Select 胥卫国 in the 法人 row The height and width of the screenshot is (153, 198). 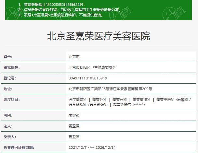[x=74, y=126]
